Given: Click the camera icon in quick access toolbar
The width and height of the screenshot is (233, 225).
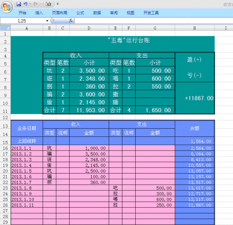Looking at the screenshot, I should [48, 4].
